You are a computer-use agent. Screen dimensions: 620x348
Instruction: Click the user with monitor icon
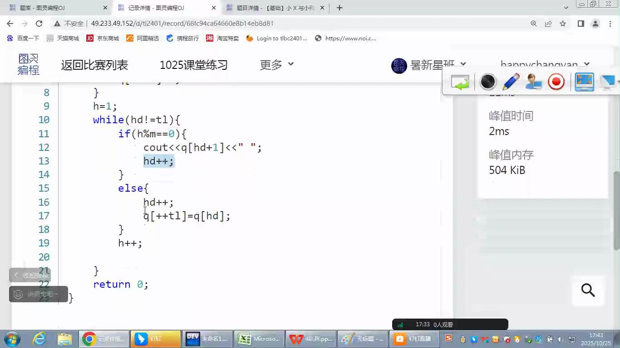tap(533, 82)
